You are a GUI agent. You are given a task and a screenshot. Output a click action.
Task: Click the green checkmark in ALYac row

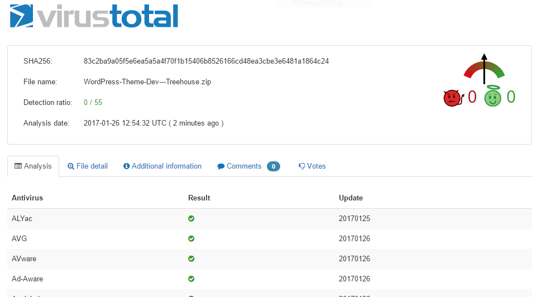pos(191,218)
